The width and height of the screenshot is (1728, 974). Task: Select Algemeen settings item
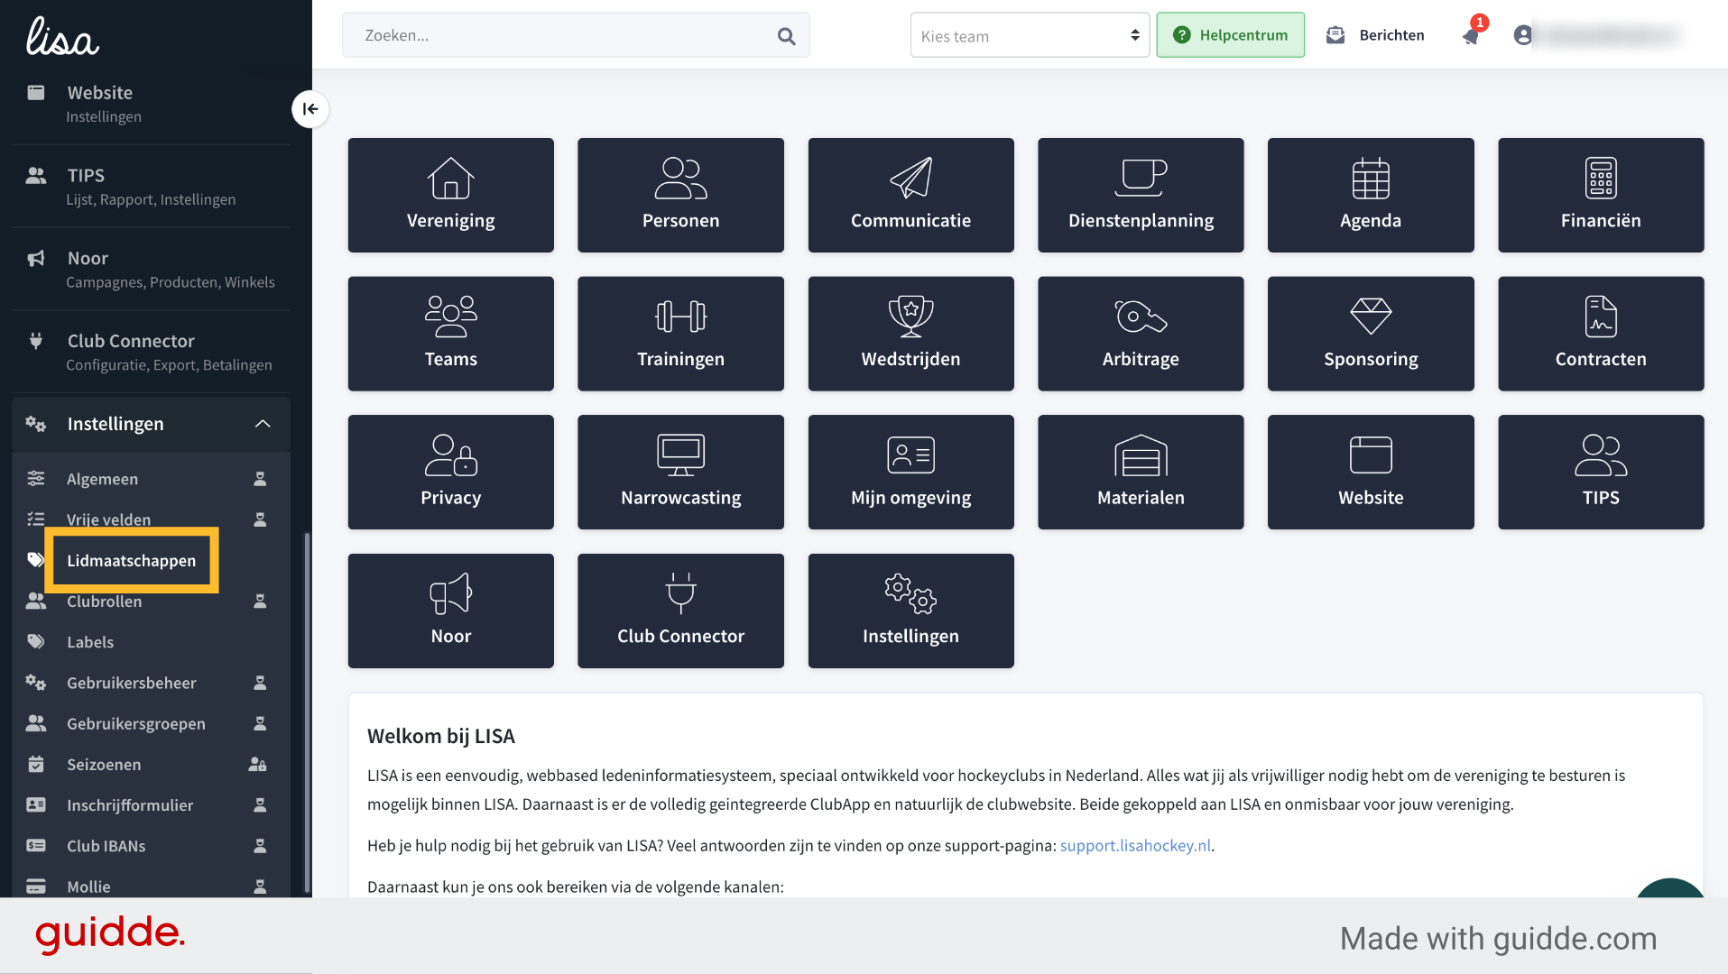click(151, 479)
